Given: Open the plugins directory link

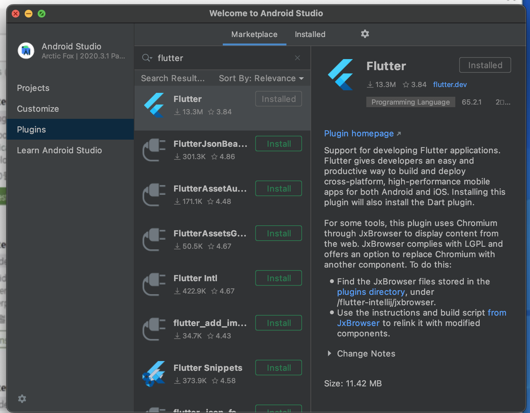Looking at the screenshot, I should click(371, 292).
